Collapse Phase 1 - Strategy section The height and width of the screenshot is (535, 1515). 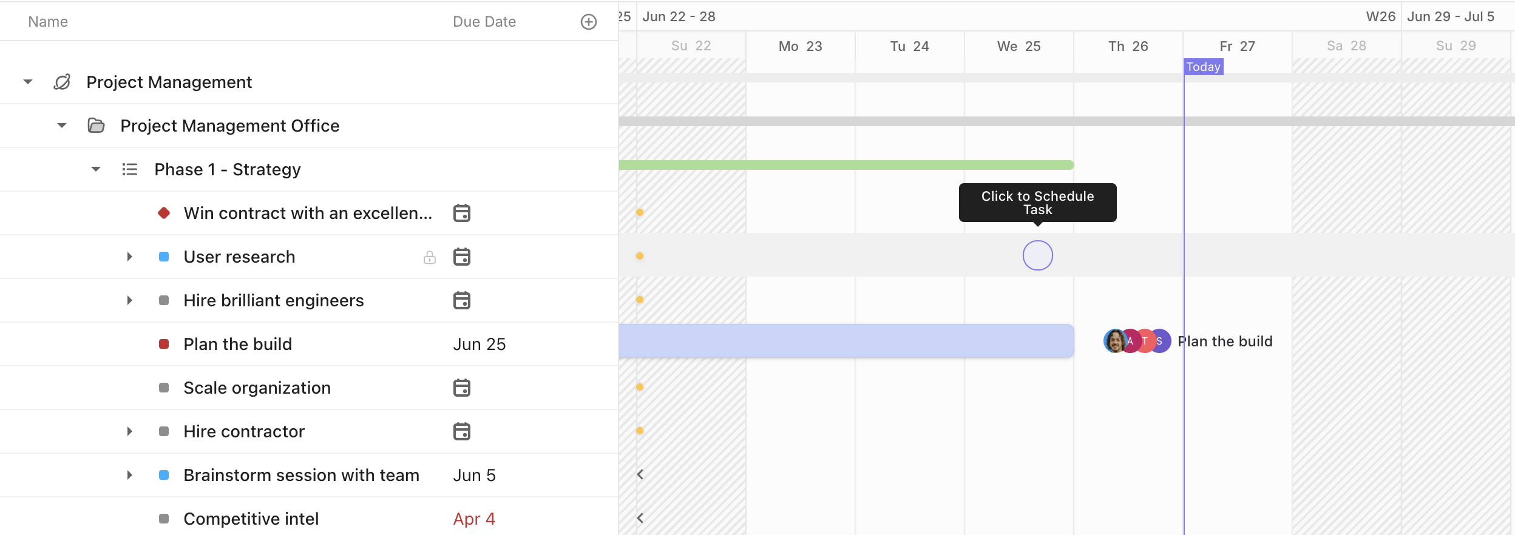click(x=96, y=169)
